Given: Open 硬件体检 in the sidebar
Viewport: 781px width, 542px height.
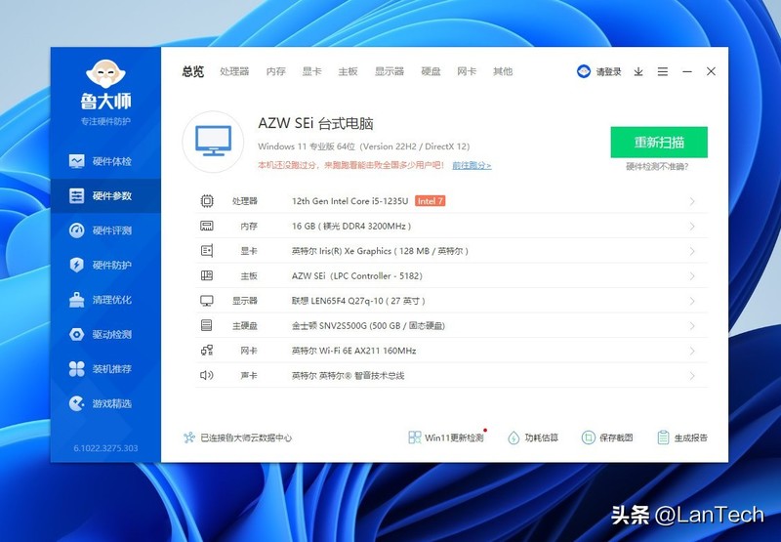Looking at the screenshot, I should coord(105,161).
